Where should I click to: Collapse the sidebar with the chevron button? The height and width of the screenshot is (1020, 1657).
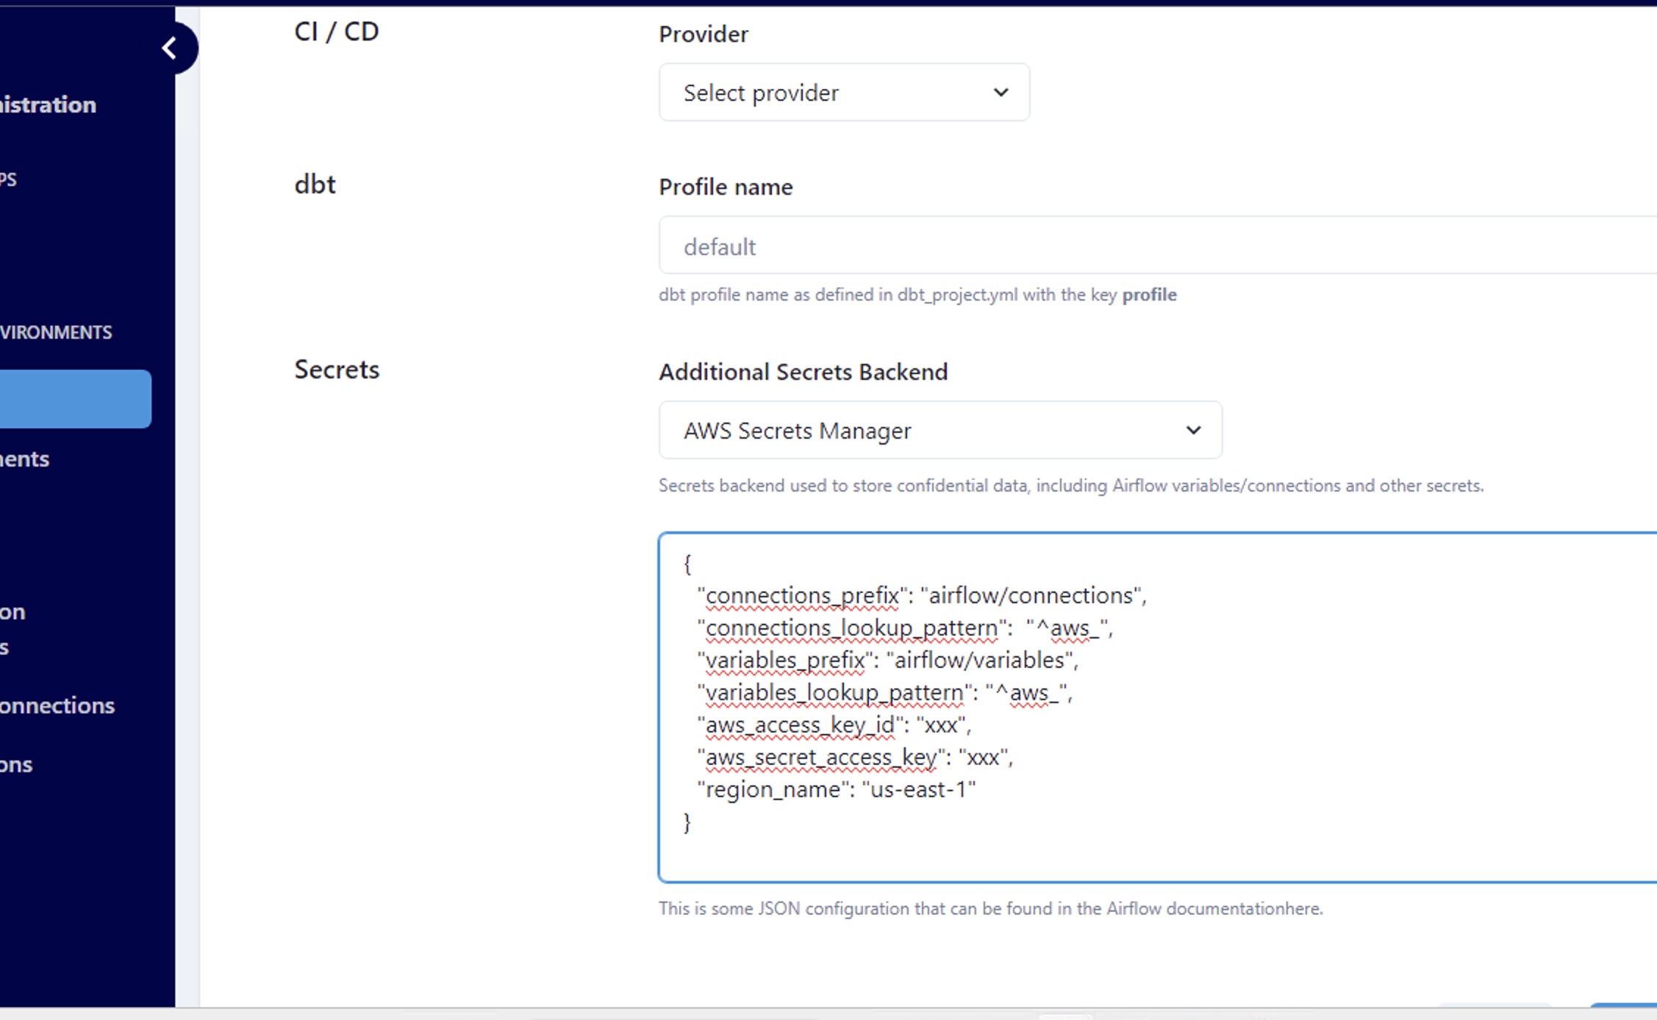click(x=171, y=49)
